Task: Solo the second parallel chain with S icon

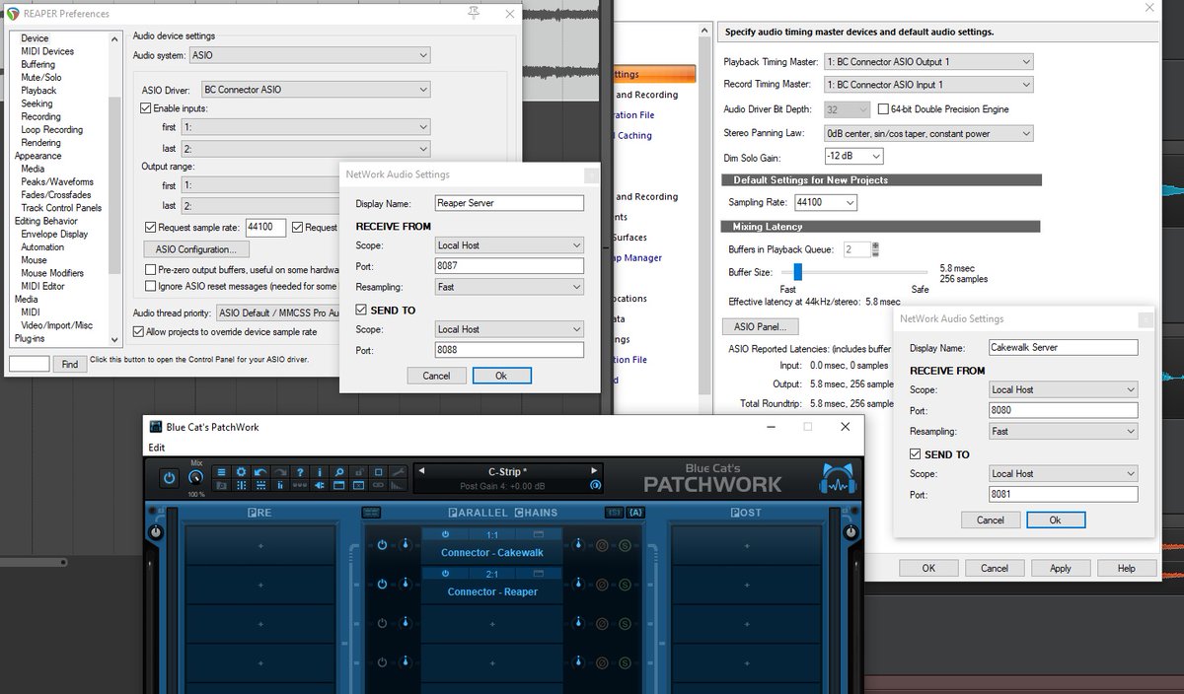Action: pos(625,585)
